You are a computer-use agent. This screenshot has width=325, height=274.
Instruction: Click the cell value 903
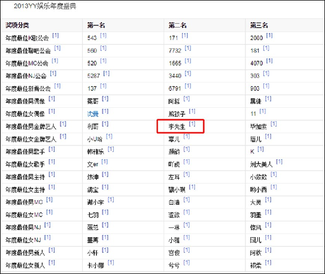click(255, 89)
